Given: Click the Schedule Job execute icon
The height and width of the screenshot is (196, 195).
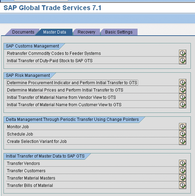Looking at the screenshot, I should click(x=182, y=134).
